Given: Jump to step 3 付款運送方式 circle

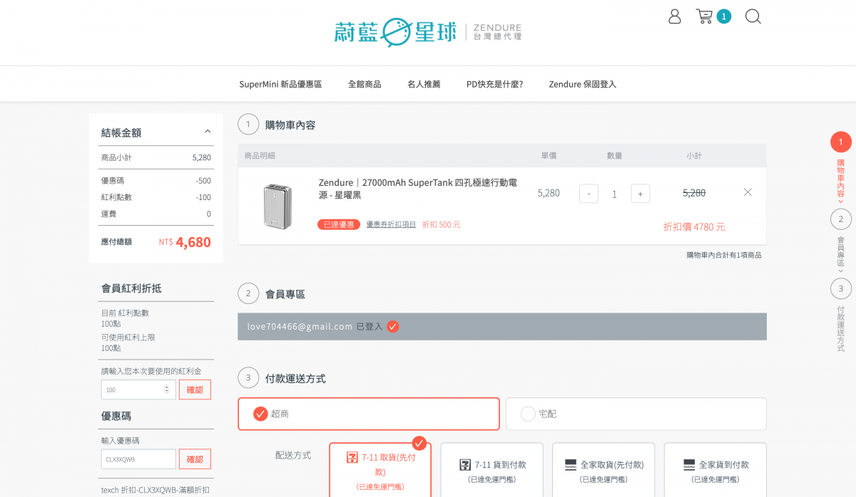Looking at the screenshot, I should click(840, 288).
